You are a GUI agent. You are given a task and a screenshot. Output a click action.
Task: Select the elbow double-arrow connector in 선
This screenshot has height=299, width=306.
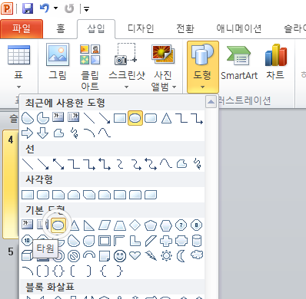click(105, 164)
